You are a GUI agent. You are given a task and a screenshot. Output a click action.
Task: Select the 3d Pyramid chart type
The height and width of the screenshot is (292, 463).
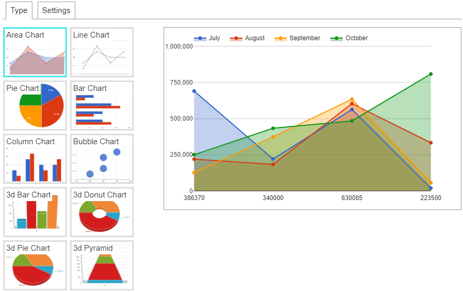(102, 265)
